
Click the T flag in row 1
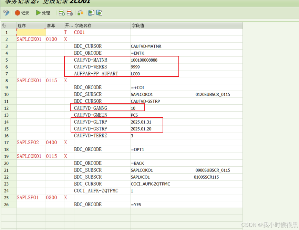pyautogui.click(x=65, y=32)
